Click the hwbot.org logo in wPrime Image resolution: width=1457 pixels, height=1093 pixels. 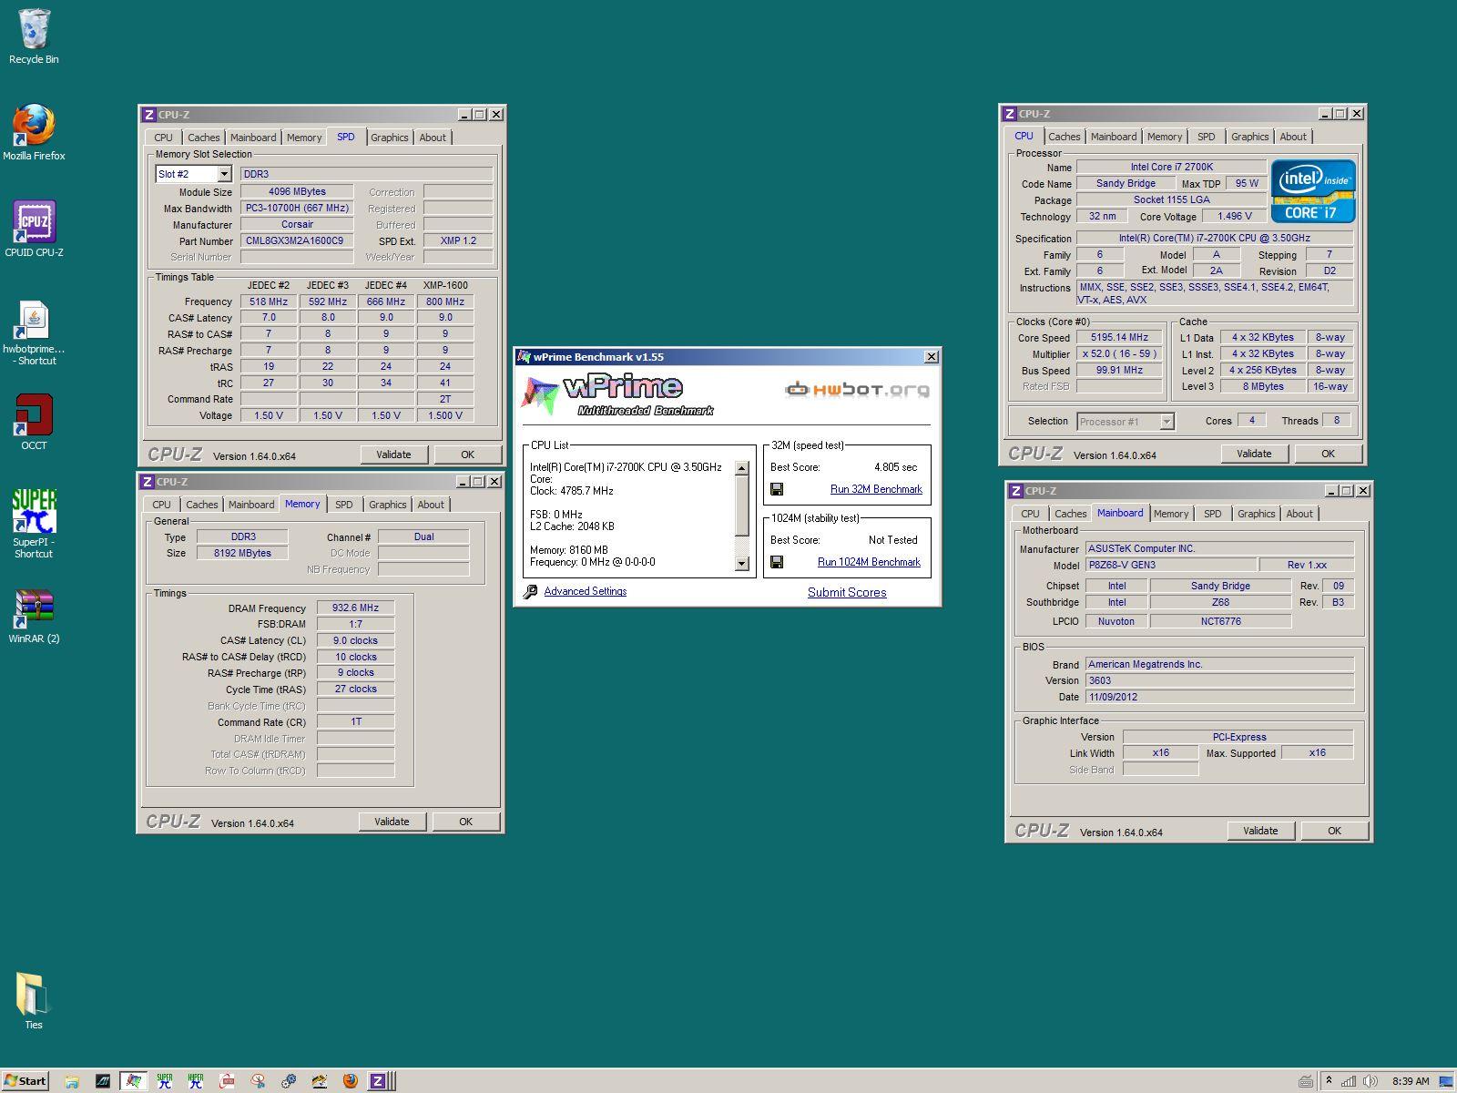[857, 390]
